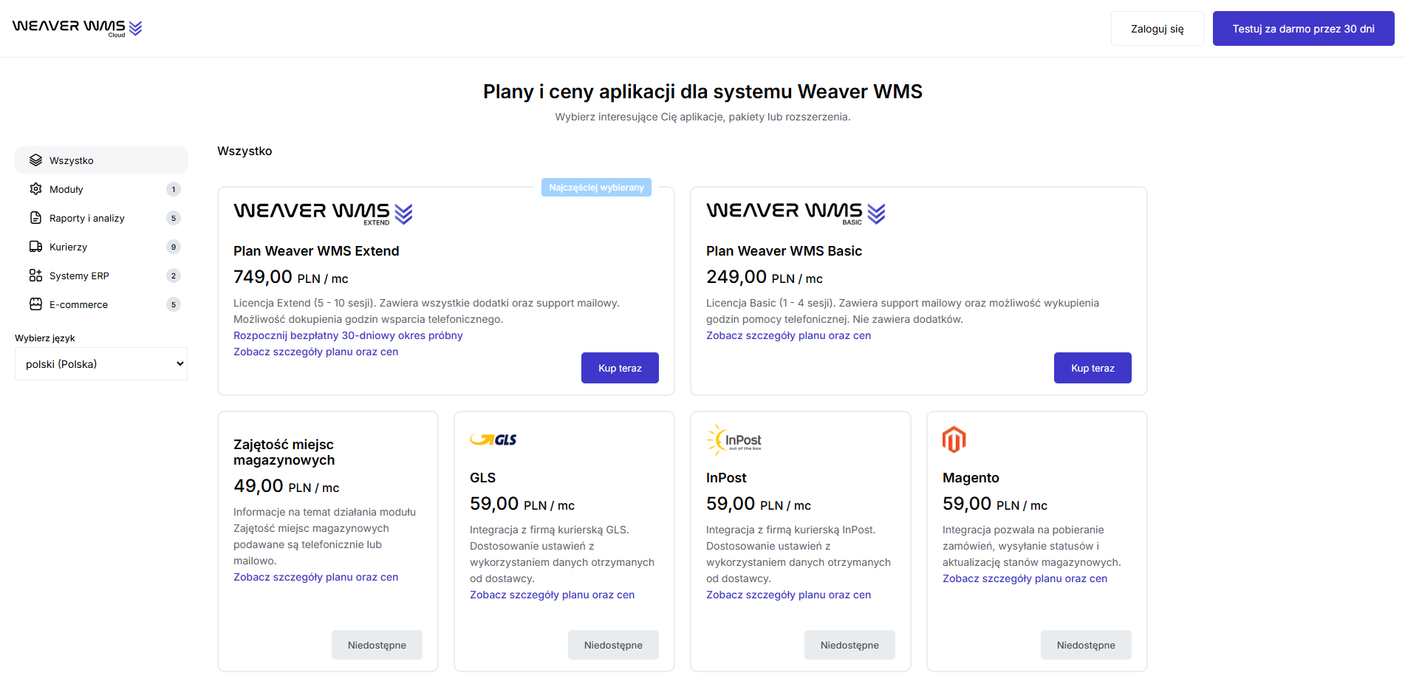
Task: Select the E-commerce category filter
Action: tap(78, 304)
